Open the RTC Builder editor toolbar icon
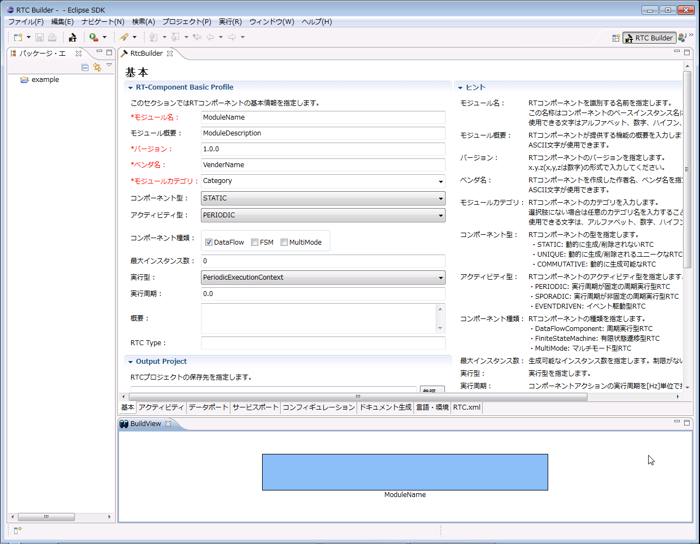700x544 pixels. [x=73, y=37]
